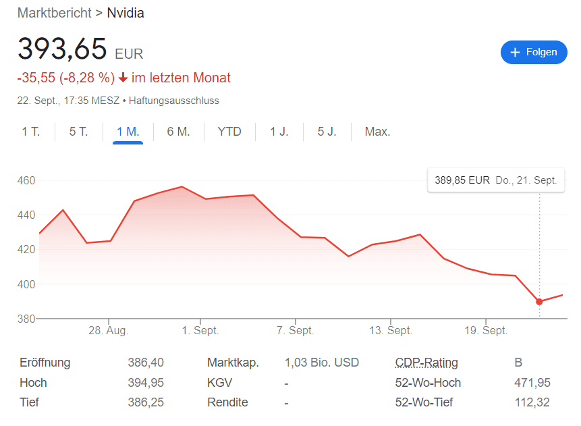Switch to the 5 T. range tab
Screen dimensions: 581x426
click(78, 132)
